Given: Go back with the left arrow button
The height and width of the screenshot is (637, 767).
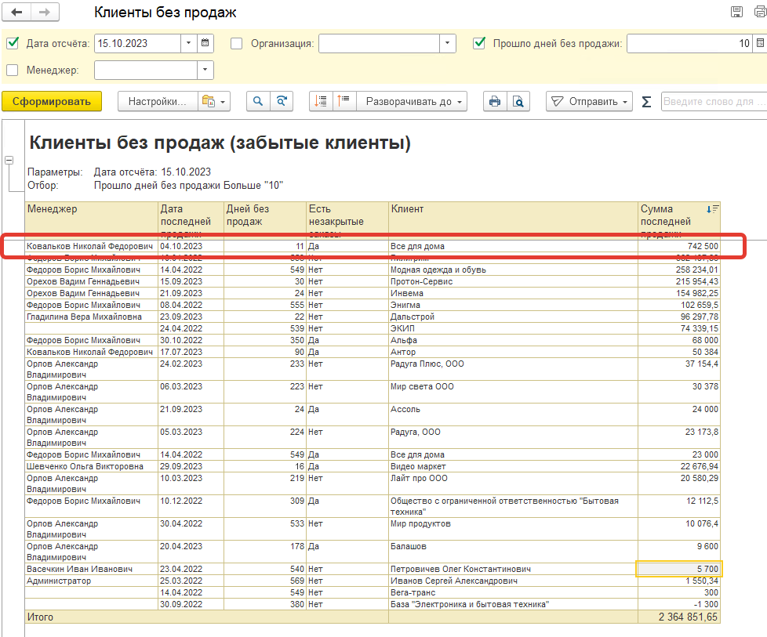Looking at the screenshot, I should (16, 13).
